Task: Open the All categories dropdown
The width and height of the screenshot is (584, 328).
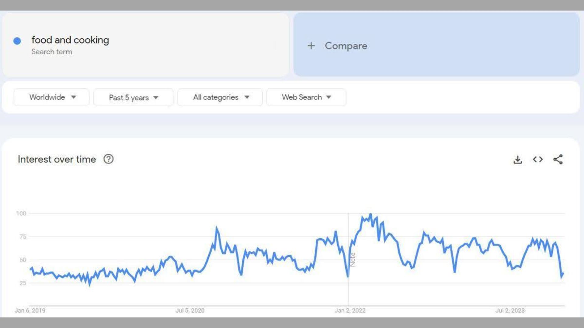Action: (220, 97)
